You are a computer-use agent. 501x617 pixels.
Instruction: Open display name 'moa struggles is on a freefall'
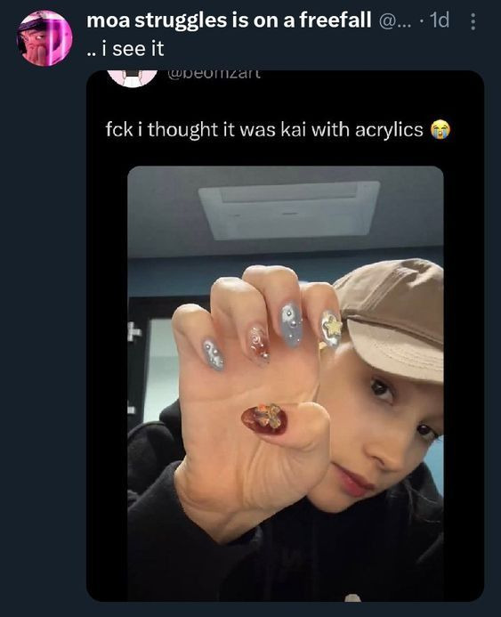229,20
